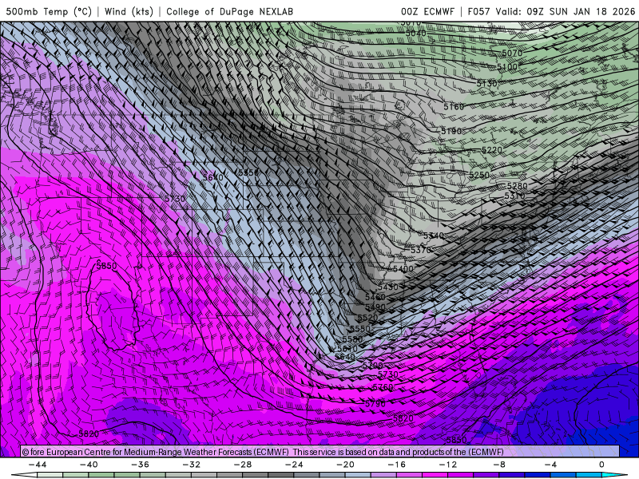639x479 pixels.
Task: Select the 5100 height contour label
Action: pyautogui.click(x=507, y=66)
